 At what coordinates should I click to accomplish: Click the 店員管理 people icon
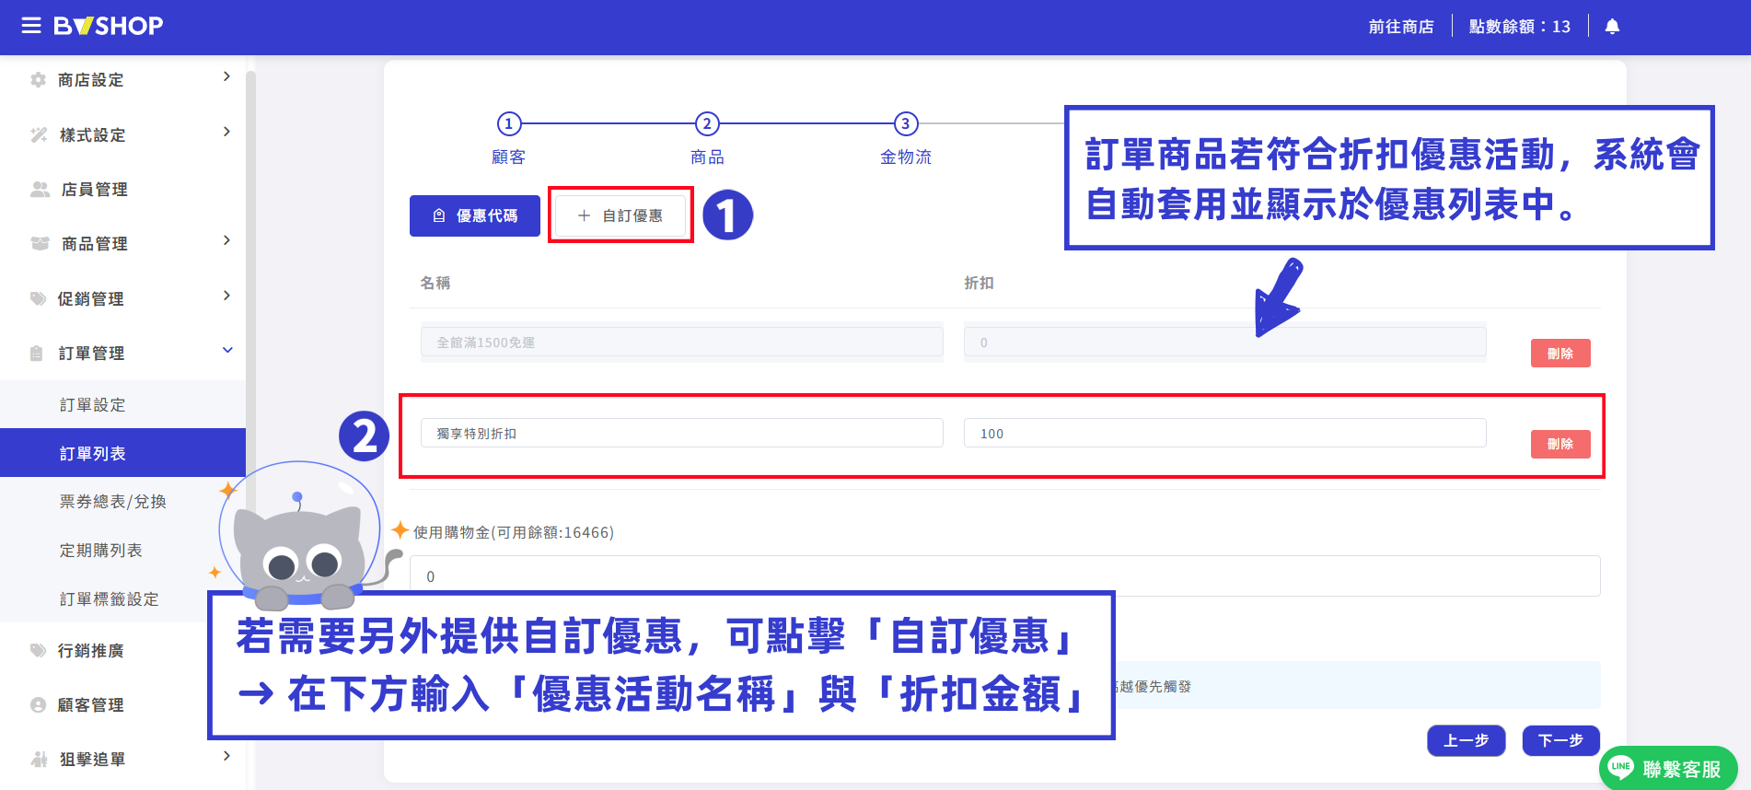[x=40, y=189]
